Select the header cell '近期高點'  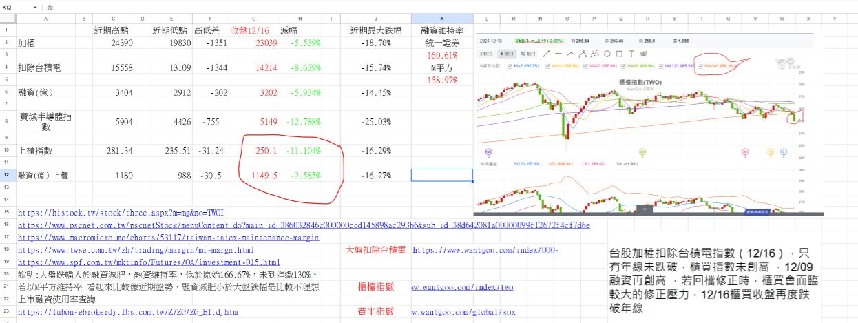click(x=114, y=30)
